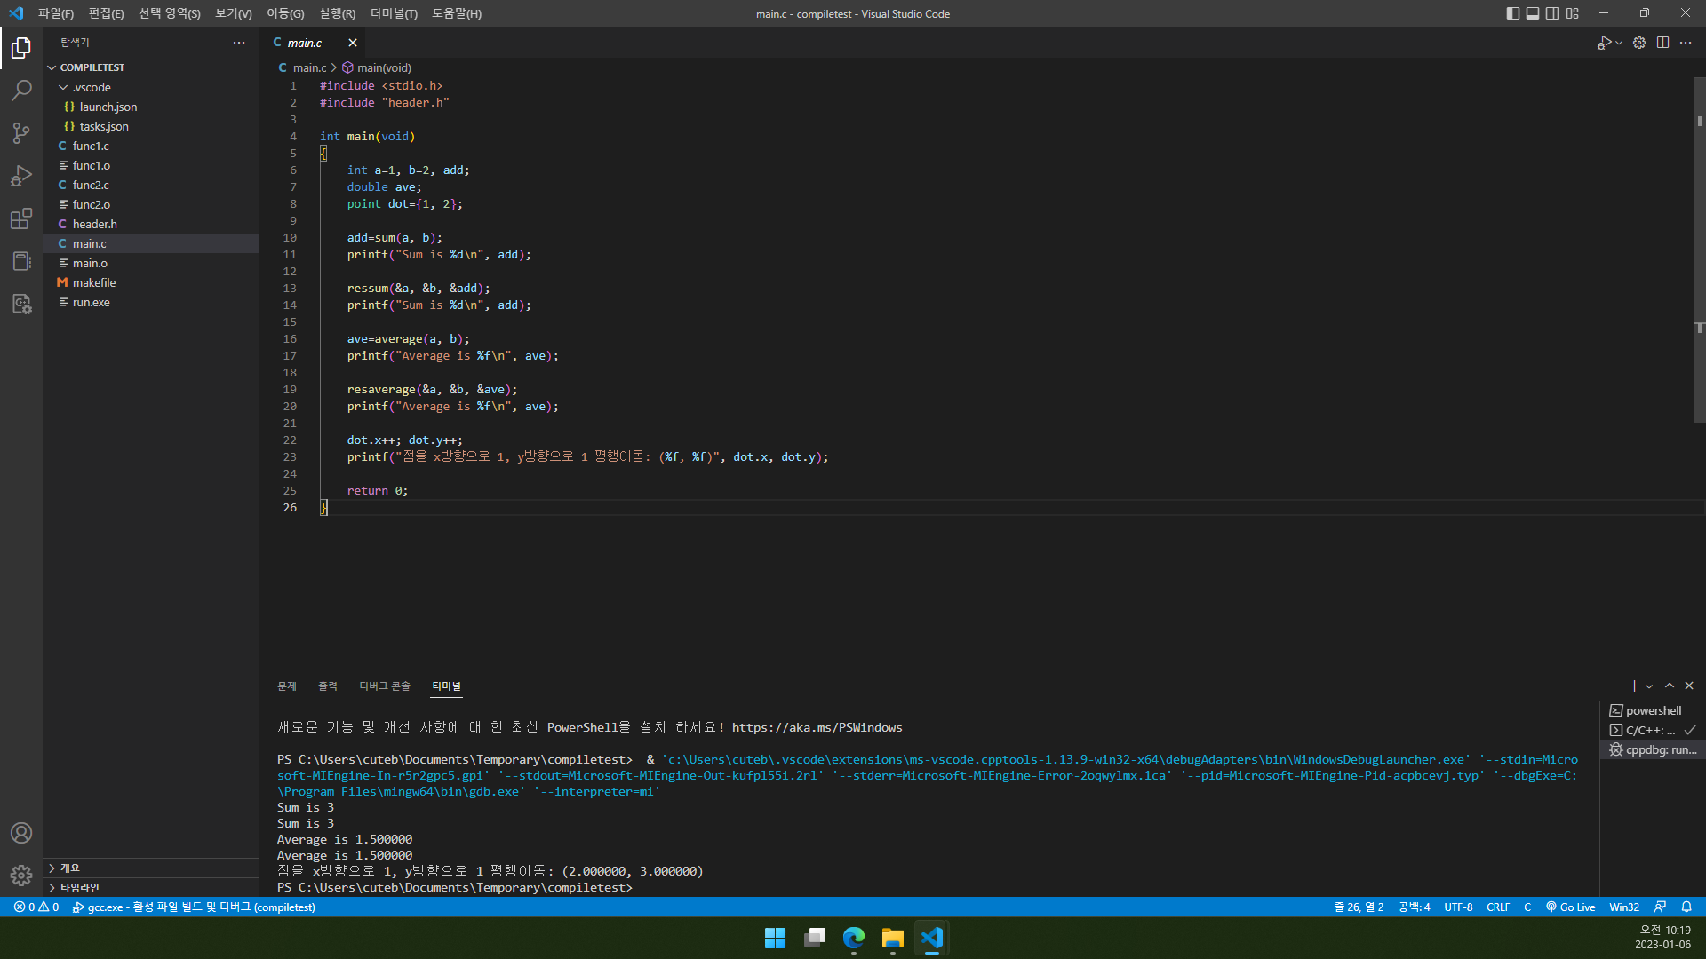1706x959 pixels.
Task: Open the Extensions view icon
Action: (21, 218)
